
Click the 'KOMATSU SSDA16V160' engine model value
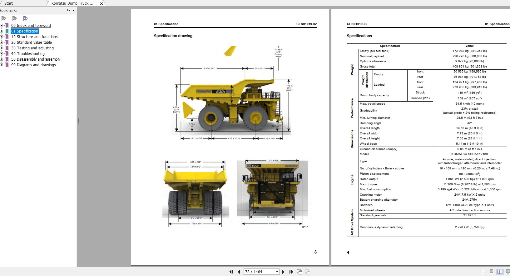(469, 154)
